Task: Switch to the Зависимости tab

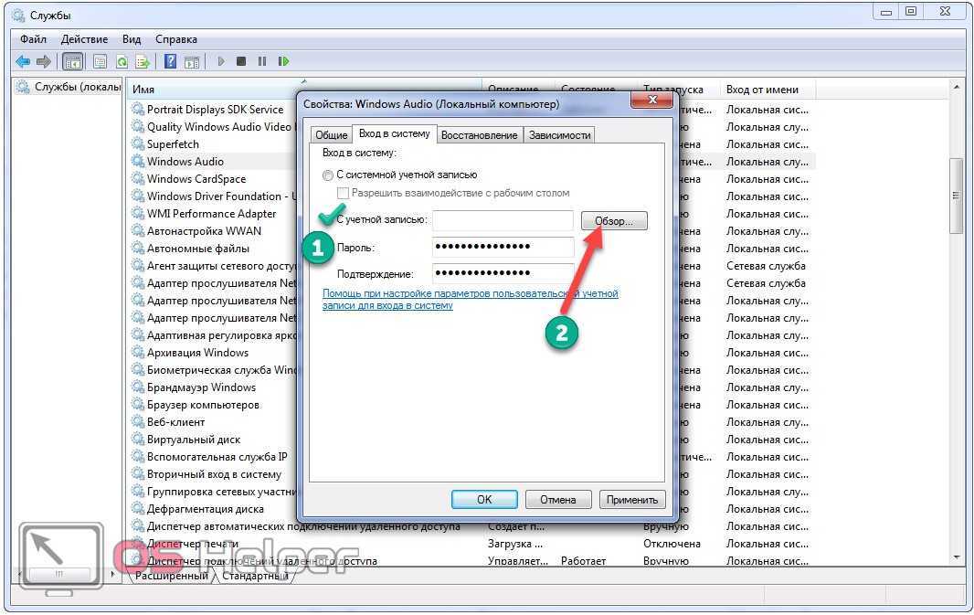Action: click(560, 135)
